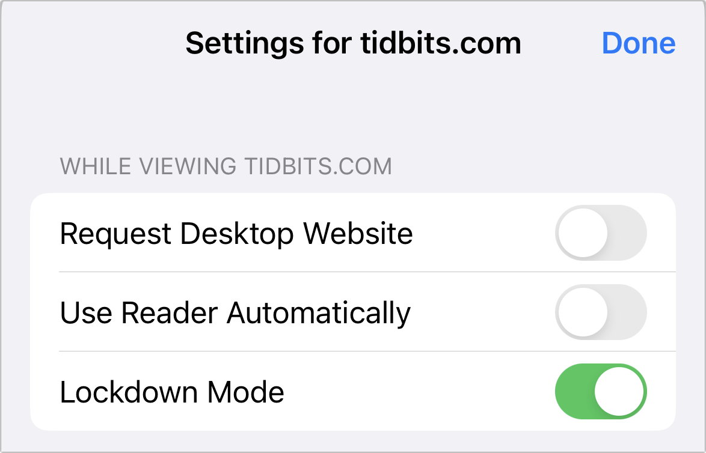Click gray track of Request Desktop Website switch
The height and width of the screenshot is (453, 706).
tap(628, 233)
